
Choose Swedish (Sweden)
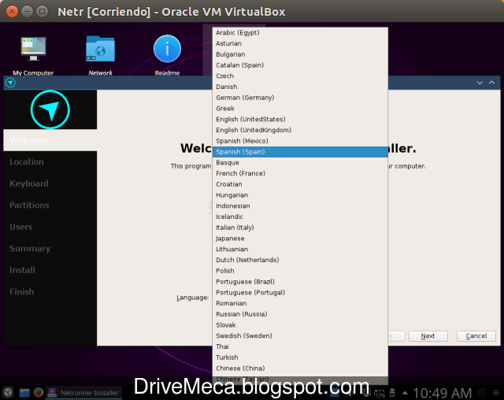click(x=300, y=335)
